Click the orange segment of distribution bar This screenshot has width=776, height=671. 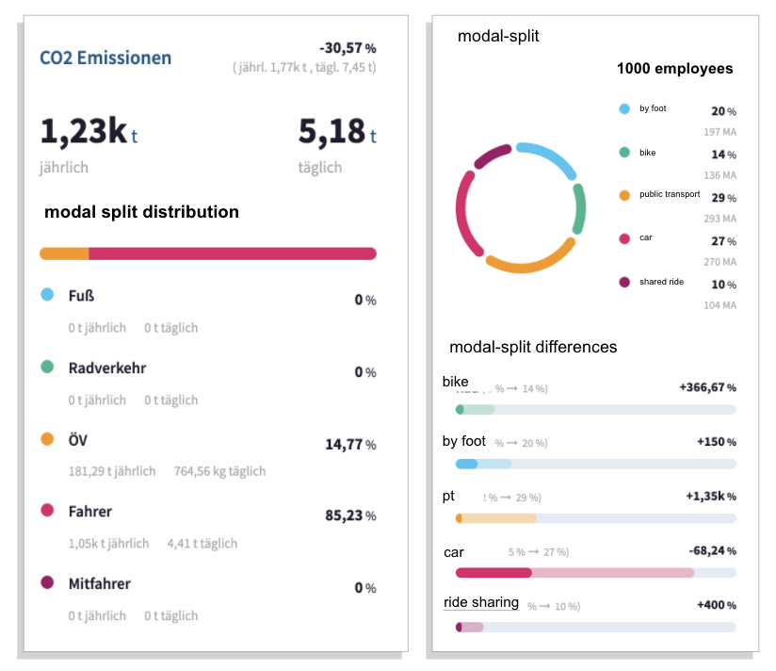[64, 254]
